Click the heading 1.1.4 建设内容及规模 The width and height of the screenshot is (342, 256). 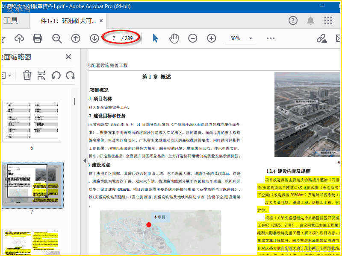(x=288, y=171)
